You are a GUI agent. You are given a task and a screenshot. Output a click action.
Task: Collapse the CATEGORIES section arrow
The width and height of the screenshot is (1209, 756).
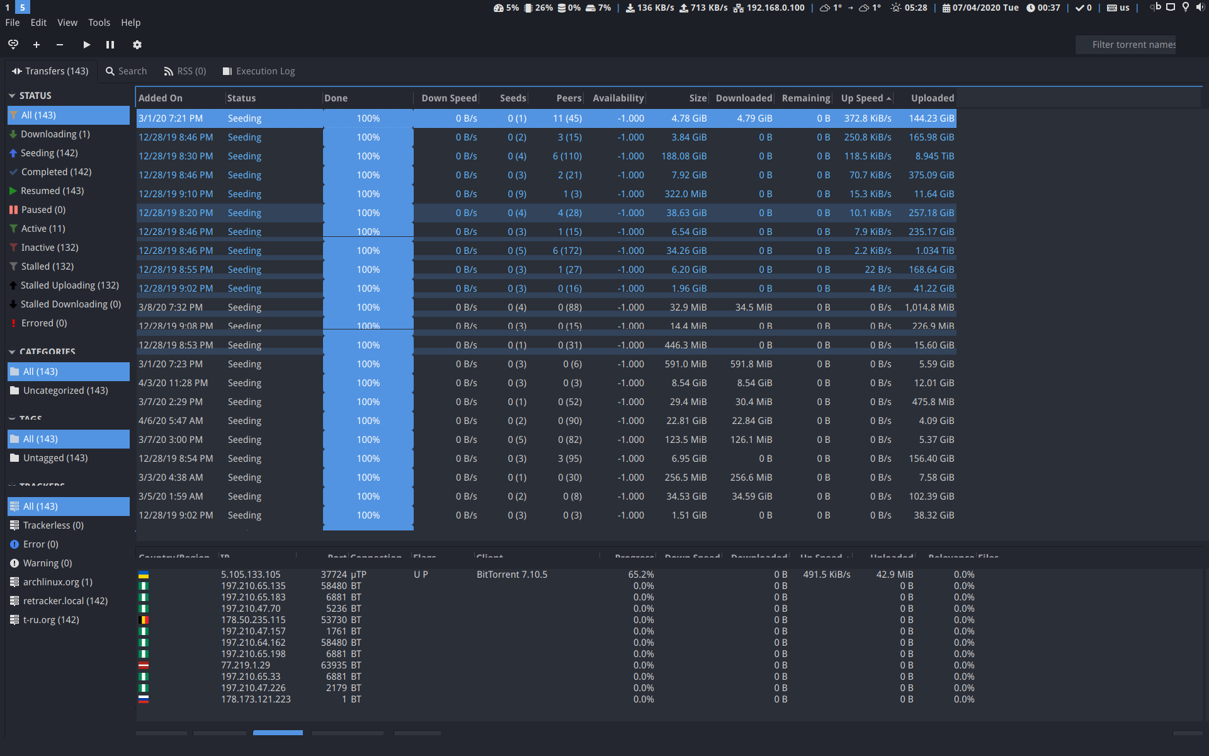point(12,352)
